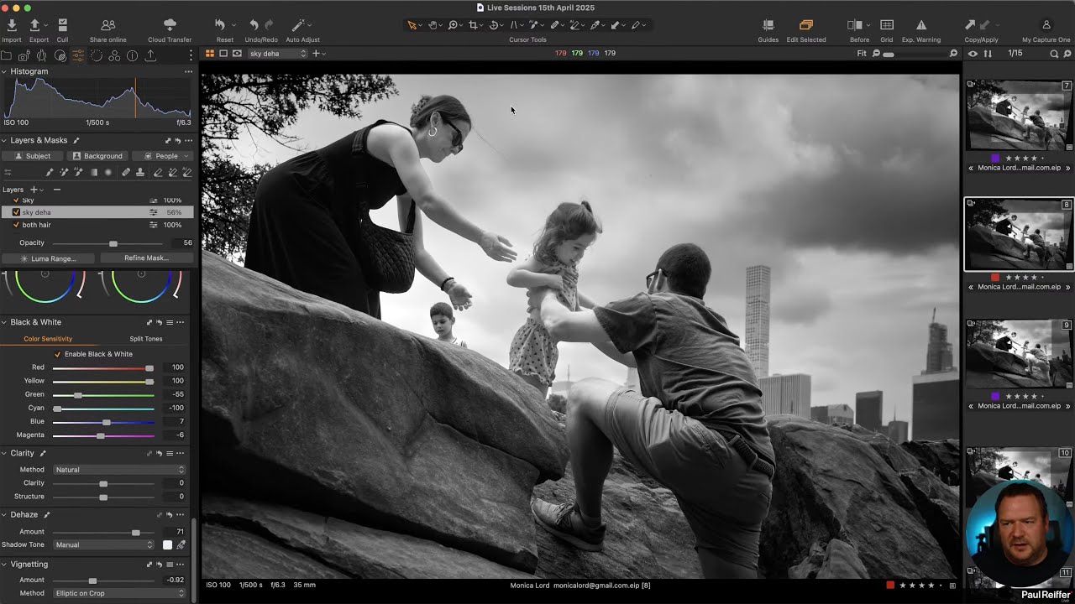
Task: Switch to the Split Tones tab
Action: (146, 339)
